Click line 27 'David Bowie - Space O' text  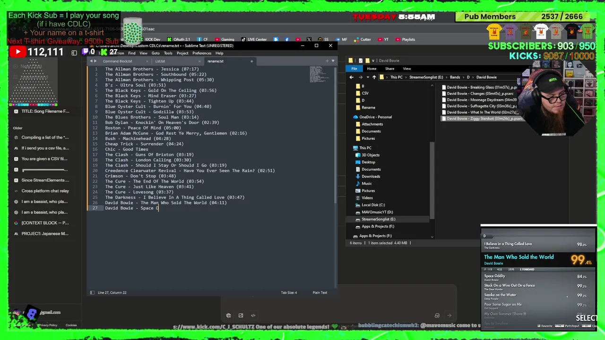pyautogui.click(x=132, y=208)
